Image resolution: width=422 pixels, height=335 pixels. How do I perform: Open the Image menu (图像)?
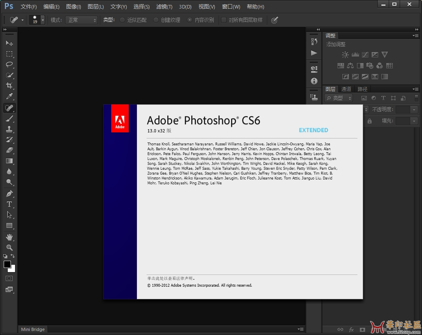[x=74, y=7]
